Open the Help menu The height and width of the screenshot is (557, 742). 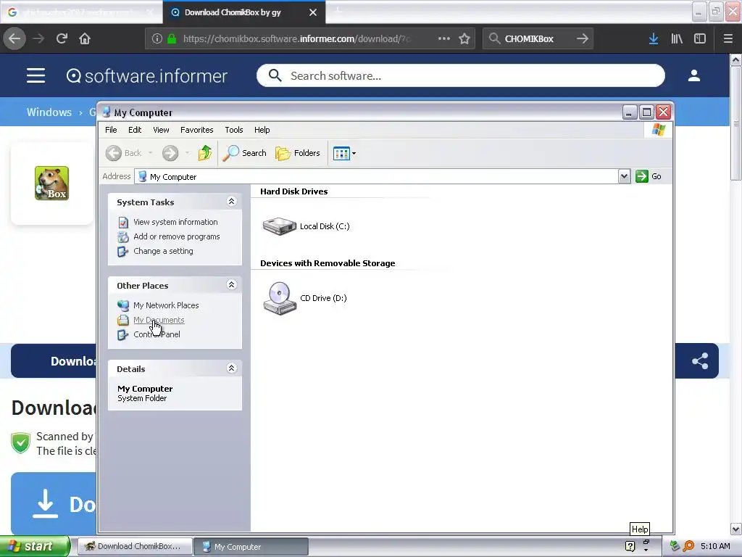(262, 130)
